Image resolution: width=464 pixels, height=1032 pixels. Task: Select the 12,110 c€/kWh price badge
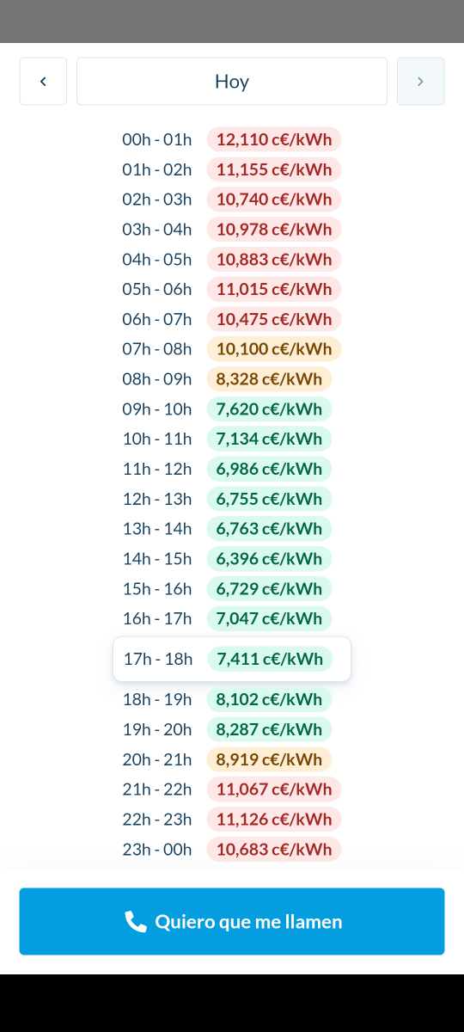pos(274,139)
